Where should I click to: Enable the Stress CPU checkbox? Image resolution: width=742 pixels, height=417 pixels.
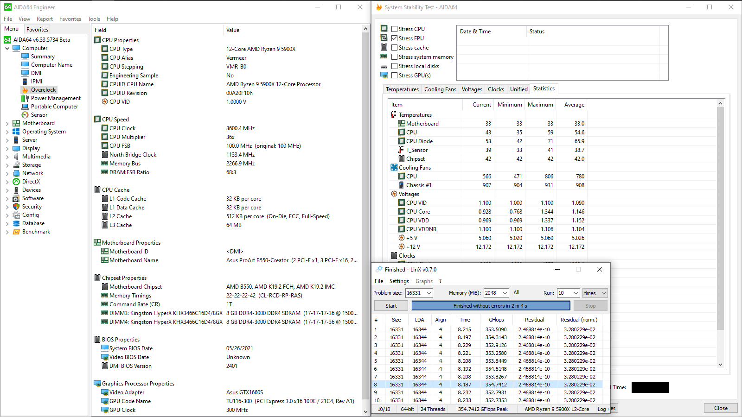(394, 29)
